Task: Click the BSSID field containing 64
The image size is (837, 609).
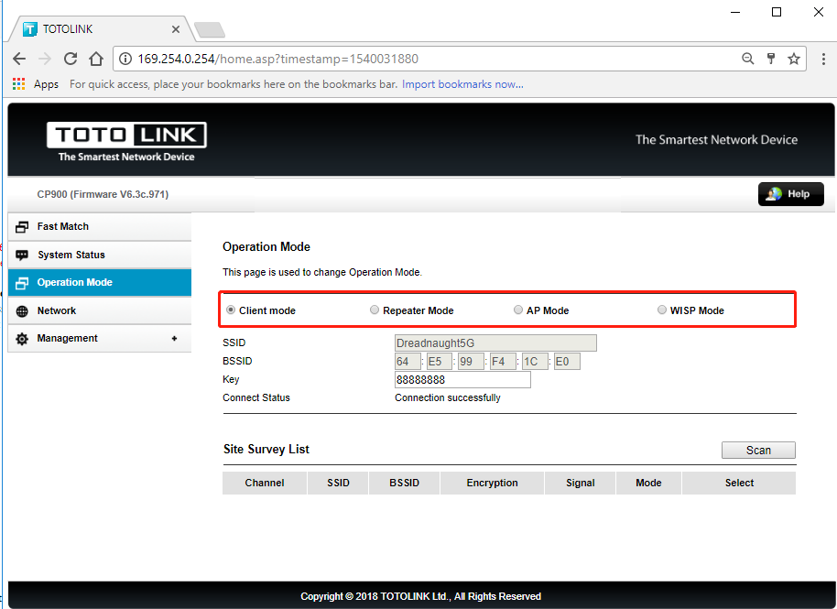Action: [x=408, y=362]
